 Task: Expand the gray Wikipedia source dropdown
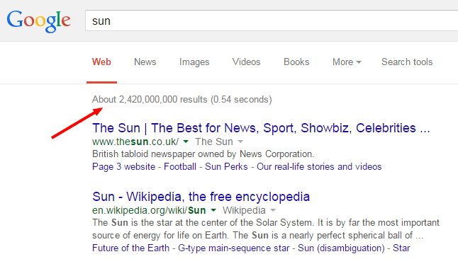click(x=249, y=211)
